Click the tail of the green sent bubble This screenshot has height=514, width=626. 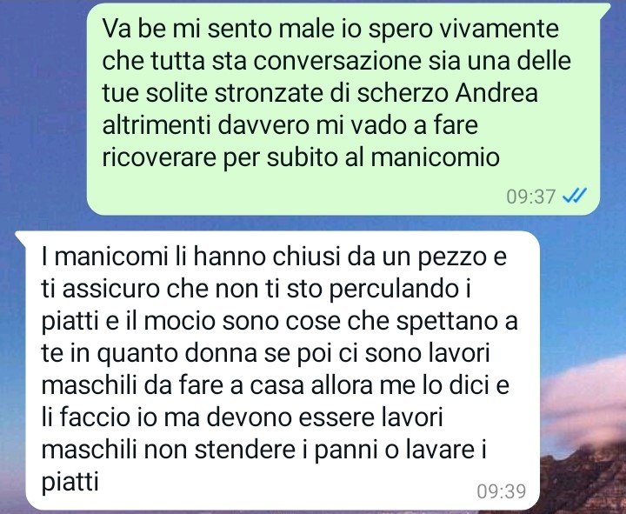coord(604,10)
